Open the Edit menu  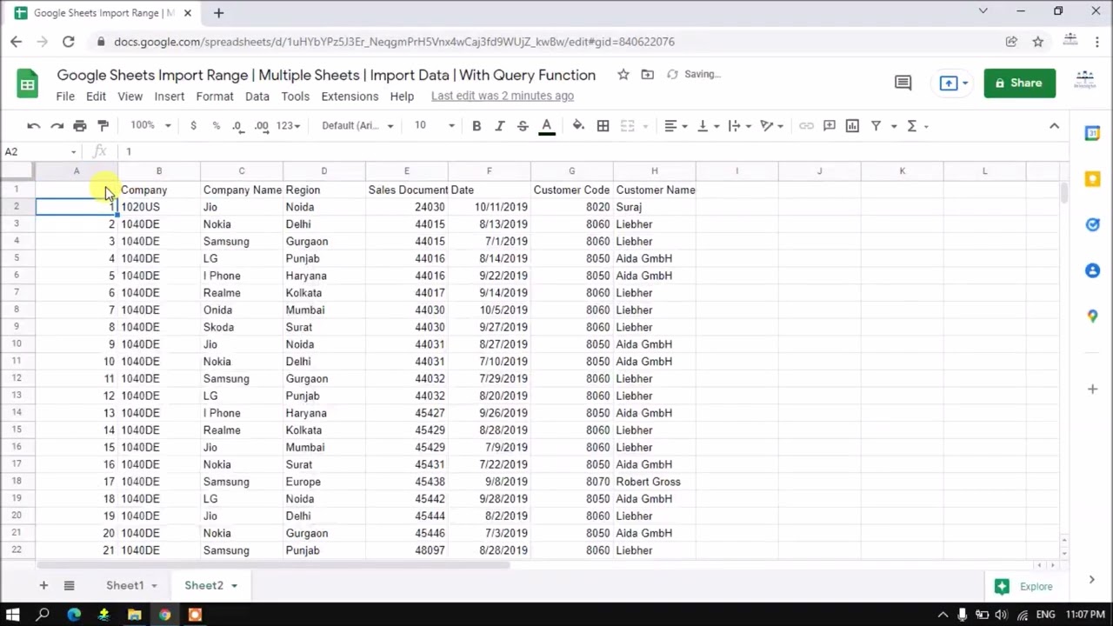click(x=96, y=97)
